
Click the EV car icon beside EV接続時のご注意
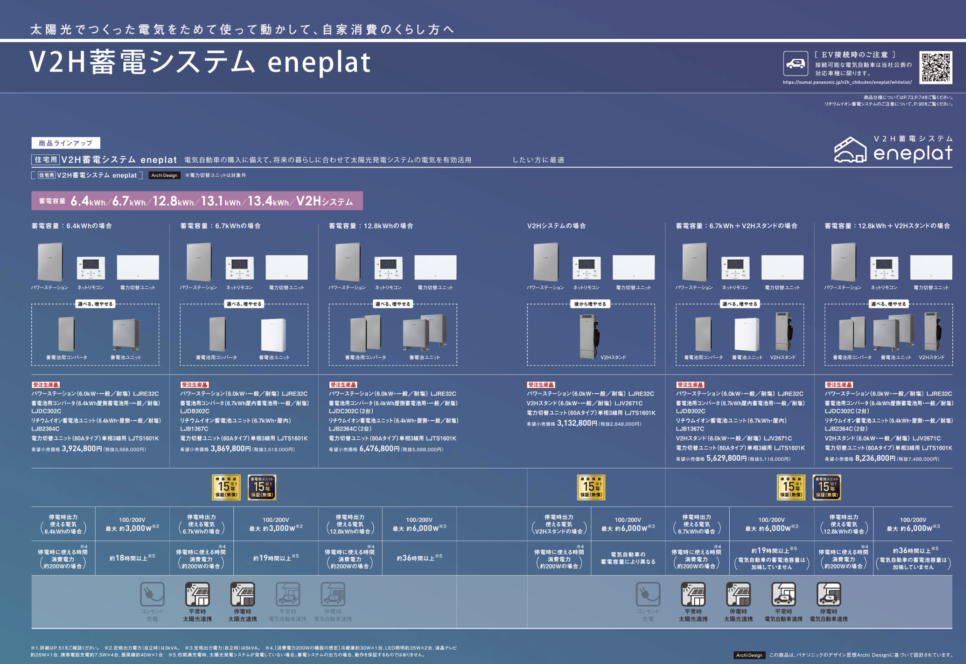coord(795,64)
